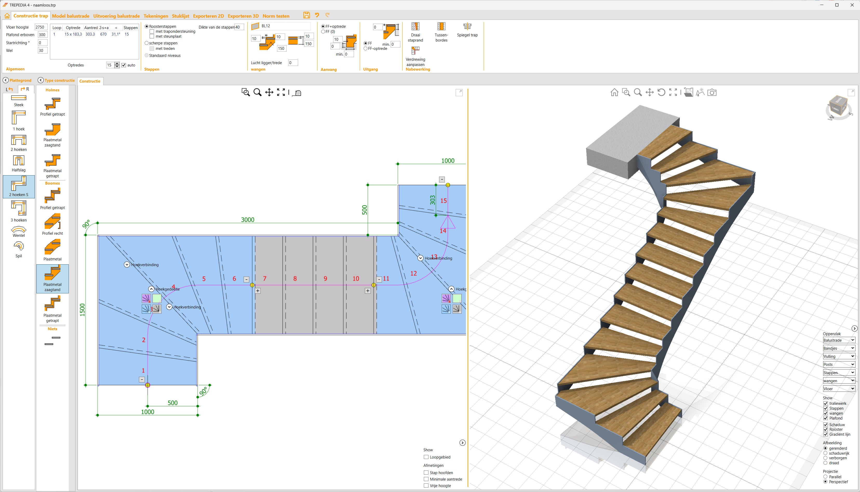
Task: Take a screenshot with the camera icon
Action: (x=712, y=92)
